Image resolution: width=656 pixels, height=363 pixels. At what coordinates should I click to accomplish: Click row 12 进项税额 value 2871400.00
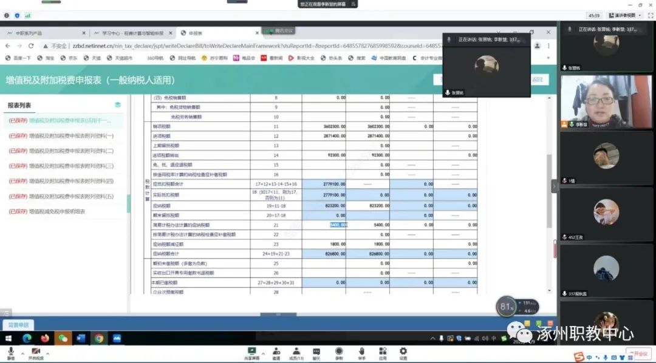coord(324,136)
